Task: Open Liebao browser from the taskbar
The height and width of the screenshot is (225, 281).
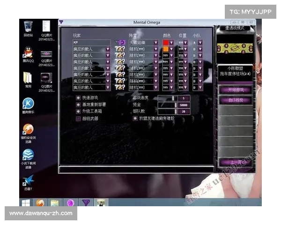Action: pyautogui.click(x=40, y=203)
